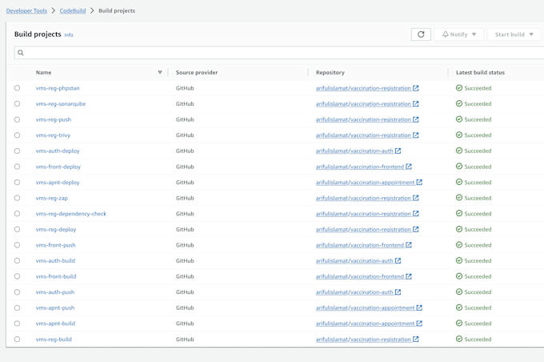Click Succeeded text in vms-reg-sonarqube row
544x362 pixels.
(x=478, y=104)
